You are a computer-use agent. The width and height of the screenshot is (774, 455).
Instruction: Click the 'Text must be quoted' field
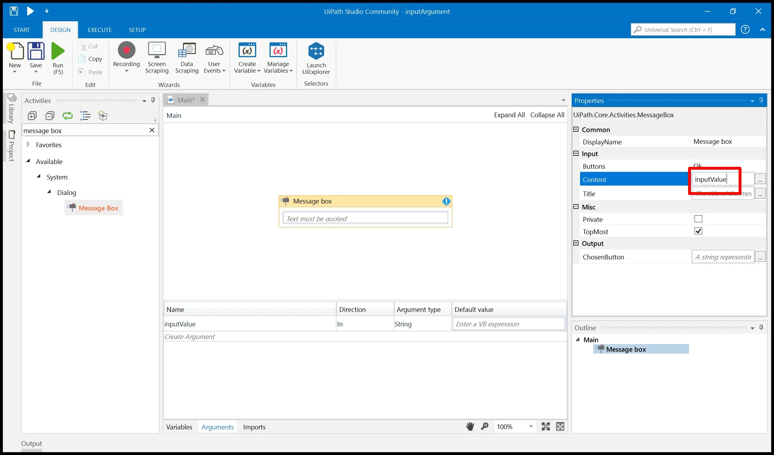click(365, 218)
